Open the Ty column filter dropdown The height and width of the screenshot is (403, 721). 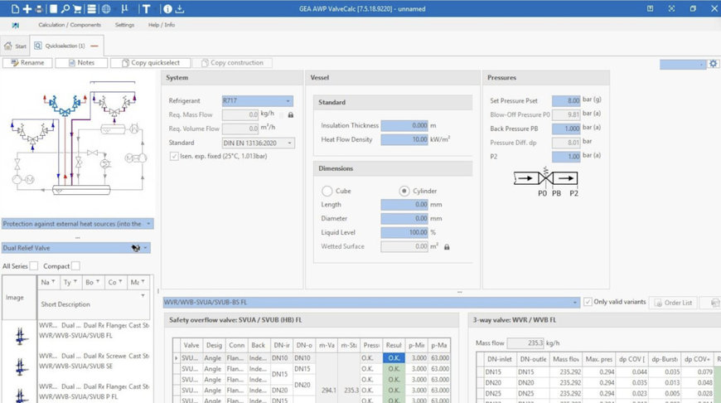click(75, 281)
